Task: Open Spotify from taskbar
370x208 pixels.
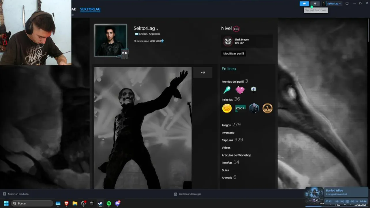Action: point(109,203)
